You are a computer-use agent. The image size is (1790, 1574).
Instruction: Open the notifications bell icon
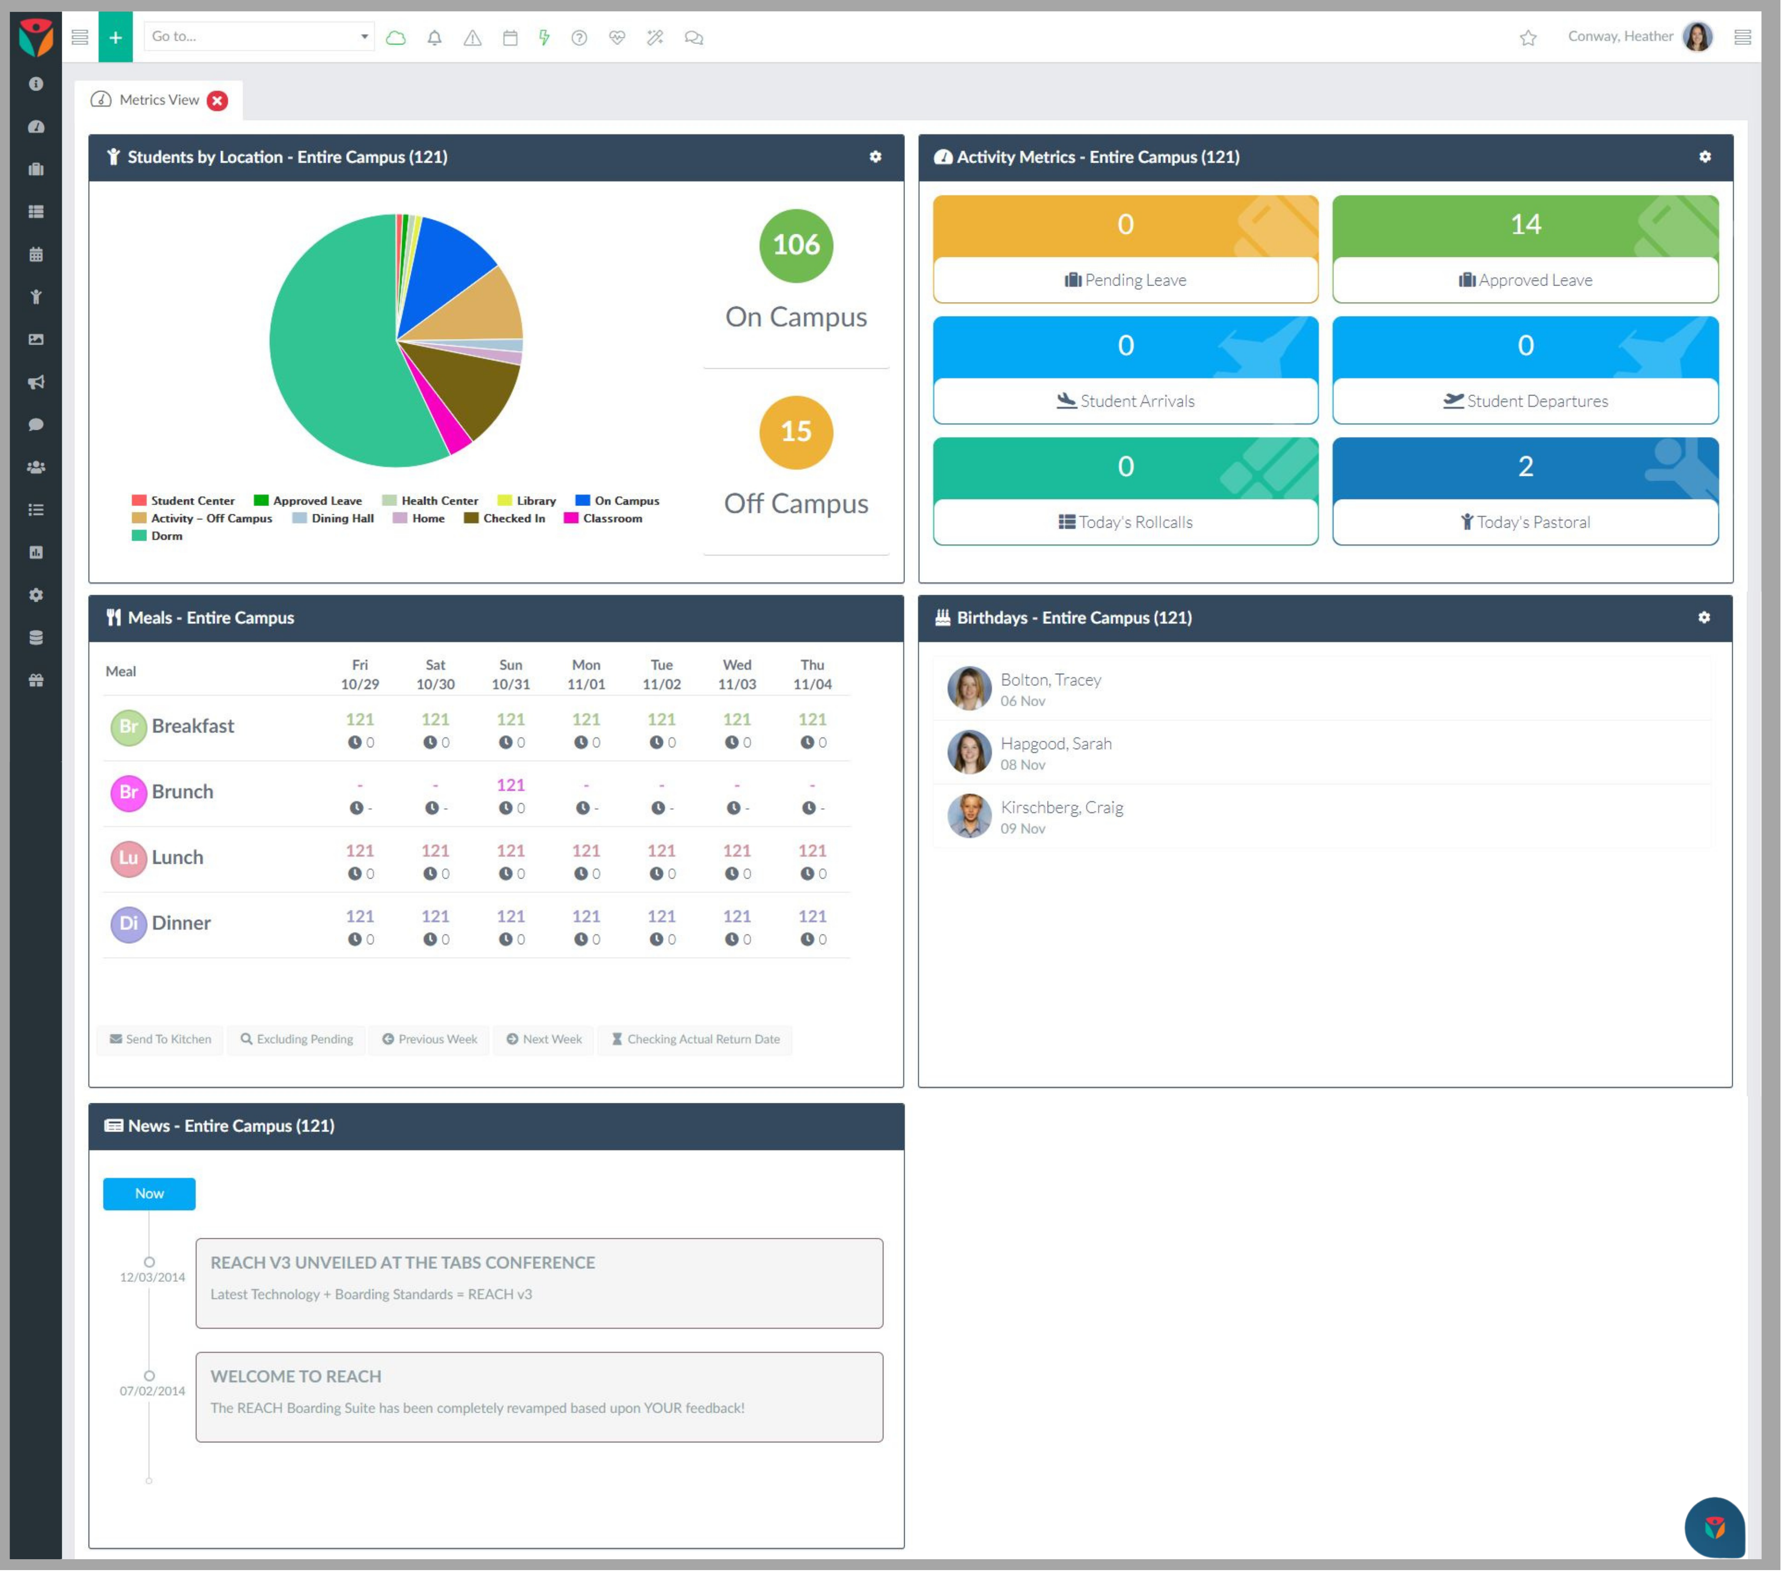(x=434, y=38)
